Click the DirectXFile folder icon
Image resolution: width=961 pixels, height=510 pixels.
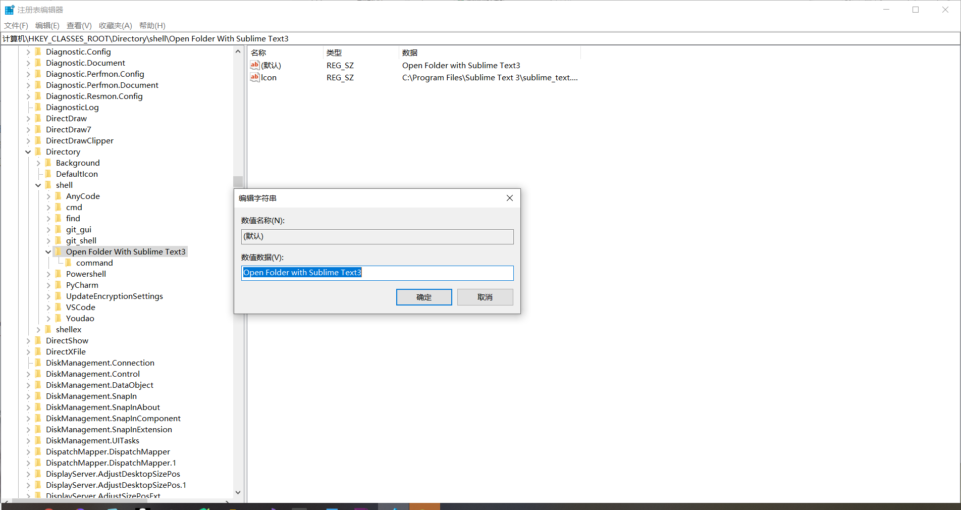(x=38, y=351)
